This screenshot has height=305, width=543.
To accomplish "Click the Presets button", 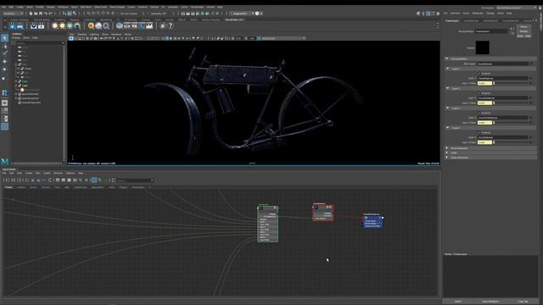I will [x=523, y=31].
